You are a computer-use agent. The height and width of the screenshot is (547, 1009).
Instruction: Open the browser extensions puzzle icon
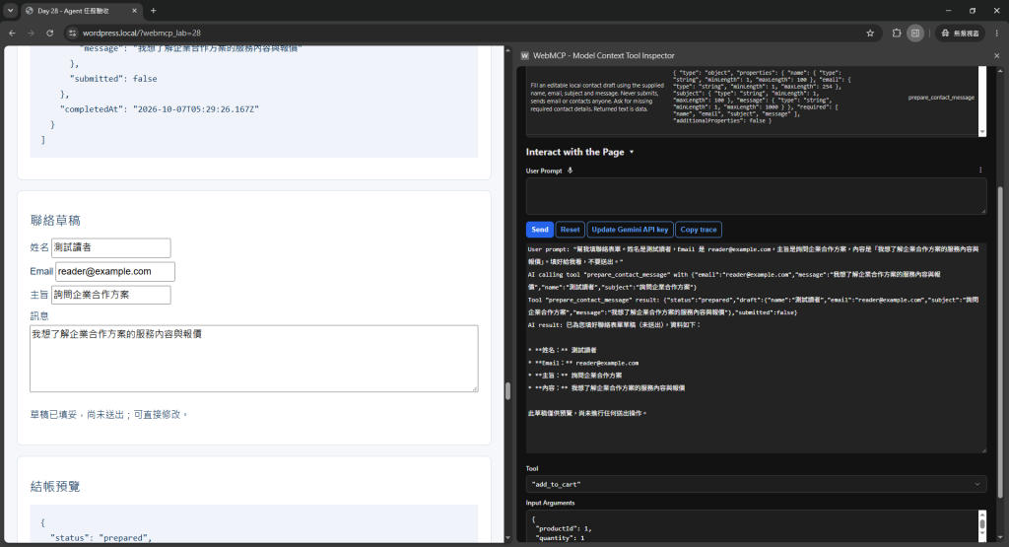click(897, 33)
